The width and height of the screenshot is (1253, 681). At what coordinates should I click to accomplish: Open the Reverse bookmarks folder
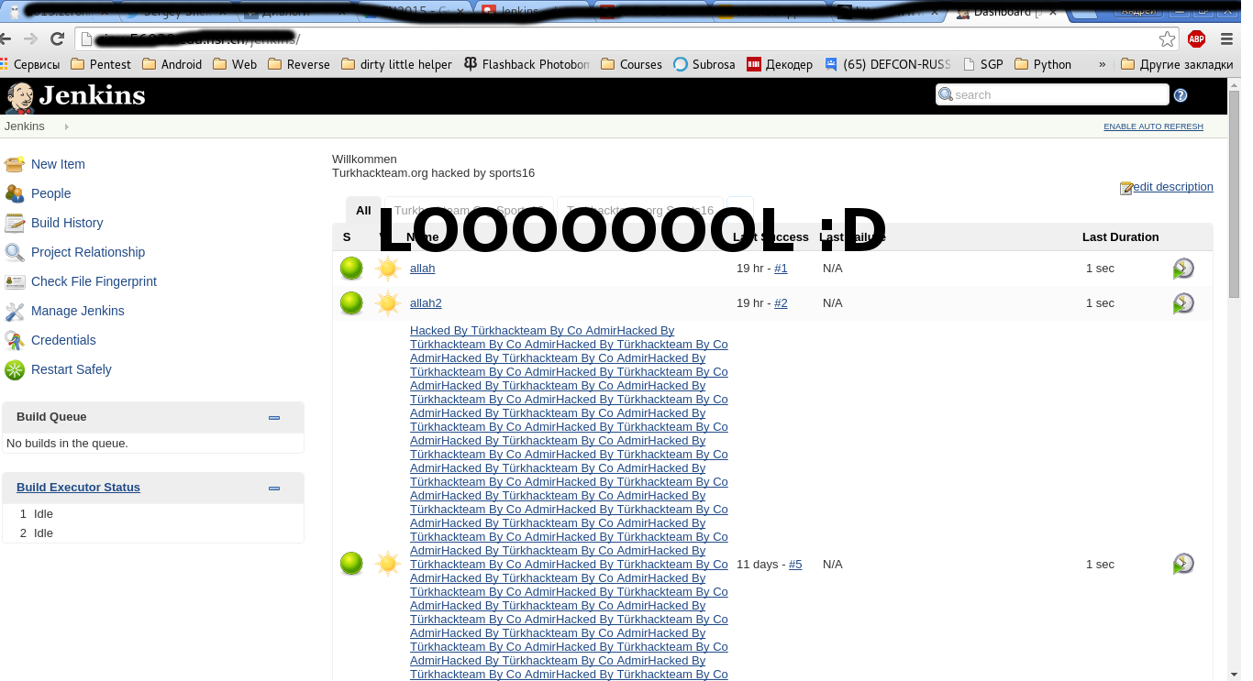pyautogui.click(x=299, y=64)
